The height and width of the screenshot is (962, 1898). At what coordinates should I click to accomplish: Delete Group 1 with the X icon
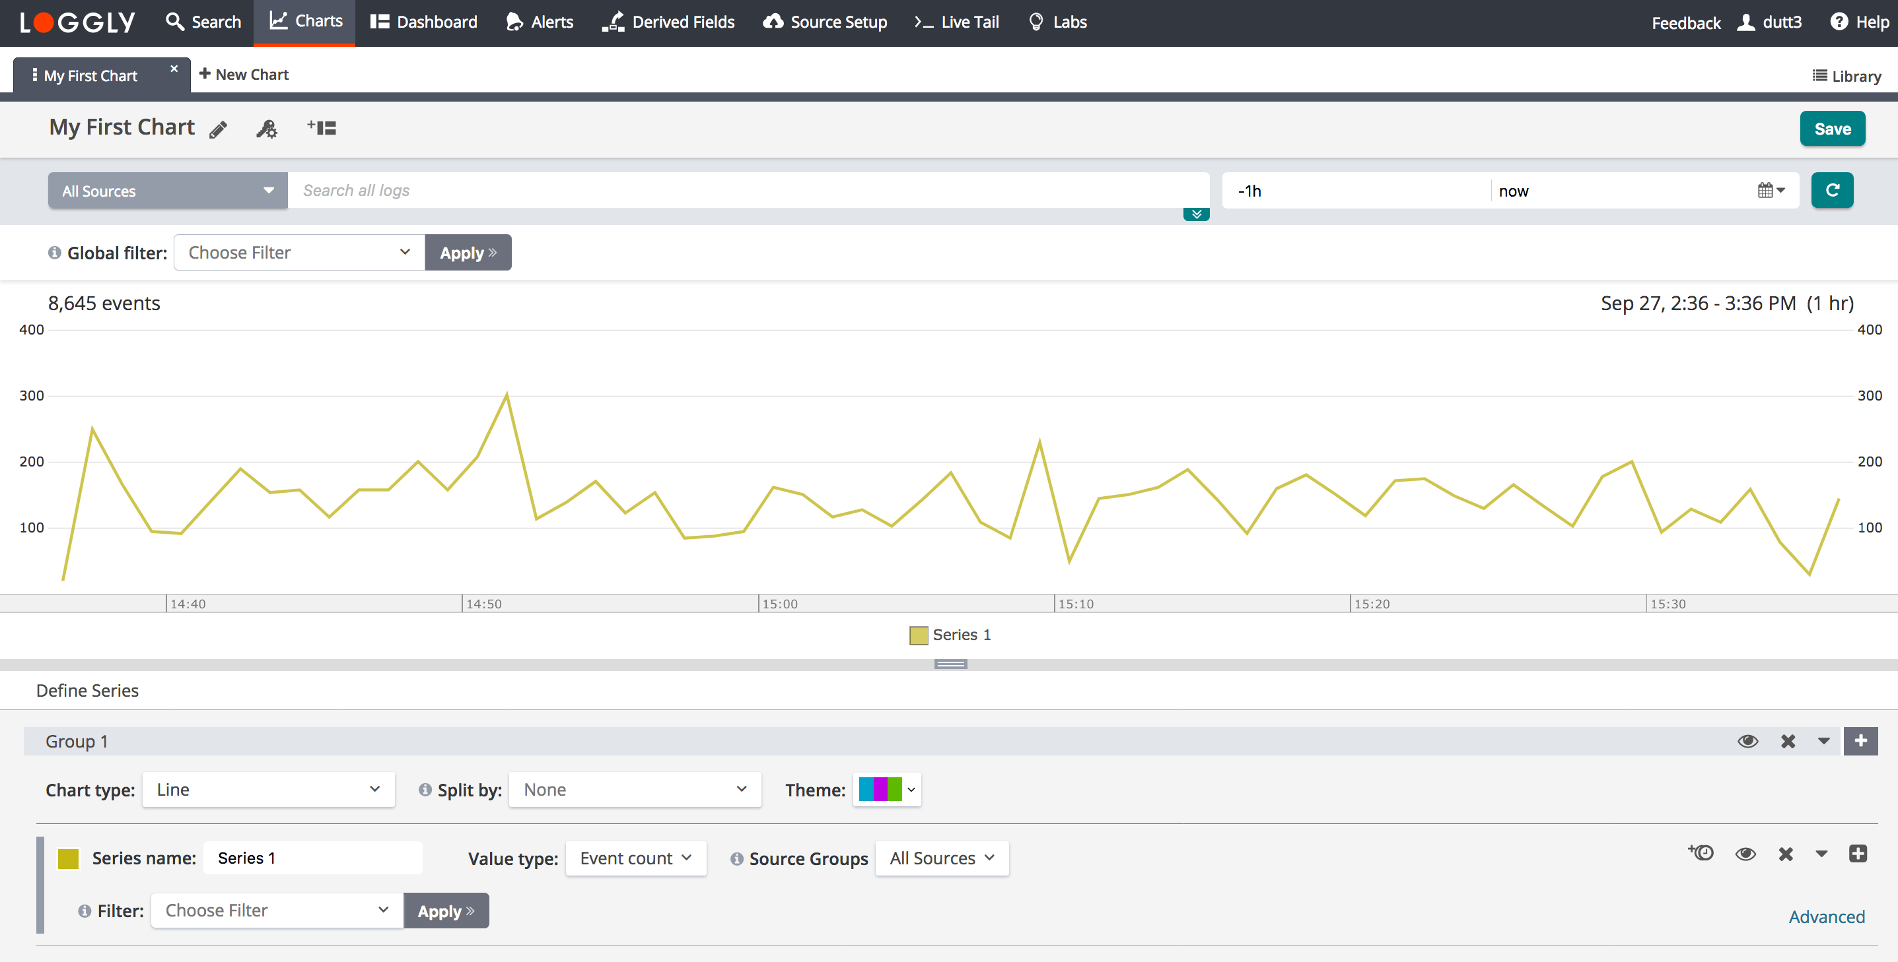coord(1788,741)
